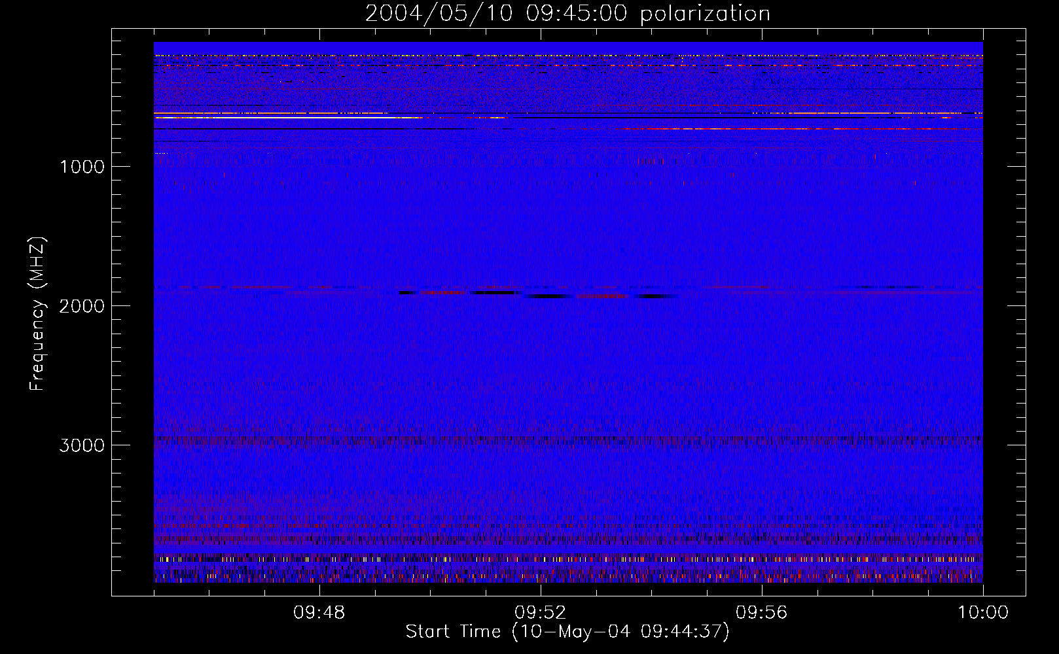Click the '1000' frequency tick label

click(82, 167)
